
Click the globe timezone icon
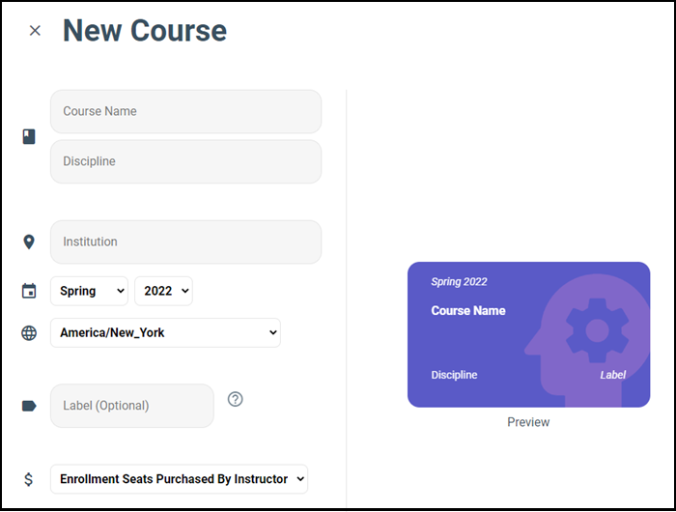pyautogui.click(x=29, y=333)
